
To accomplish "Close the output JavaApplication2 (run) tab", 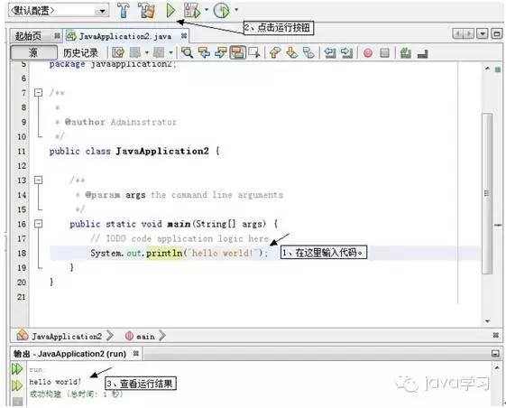I will (136, 354).
